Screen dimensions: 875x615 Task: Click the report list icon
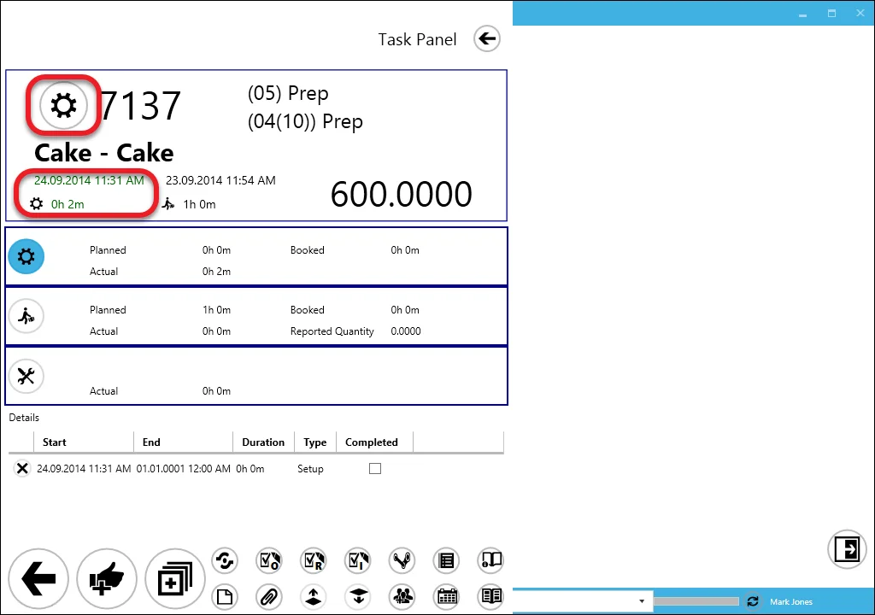pos(446,560)
